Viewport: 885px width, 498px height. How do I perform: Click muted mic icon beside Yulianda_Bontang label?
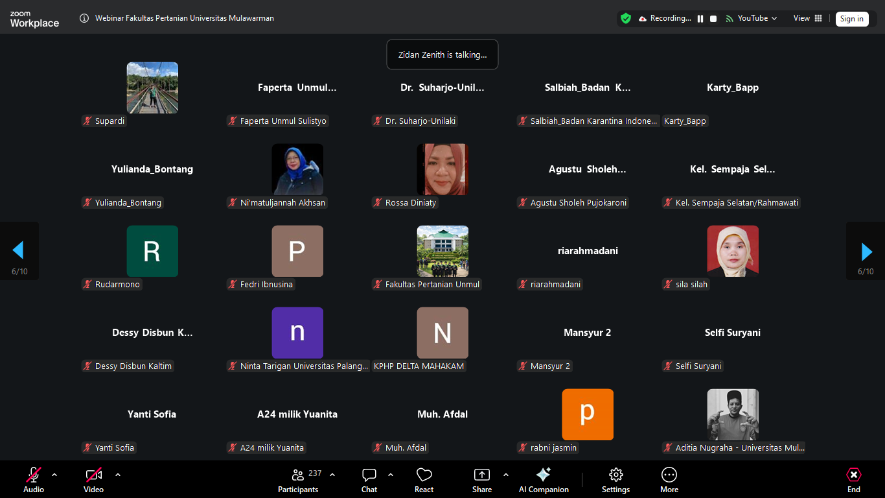[87, 202]
